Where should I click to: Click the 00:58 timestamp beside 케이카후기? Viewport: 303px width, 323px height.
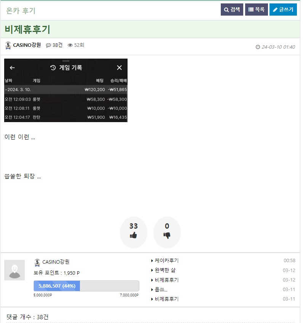[x=289, y=261]
